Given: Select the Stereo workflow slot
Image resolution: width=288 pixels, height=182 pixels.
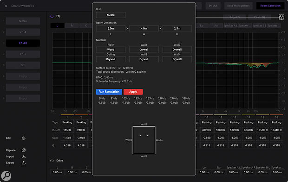Looking at the screenshot, I should point(23,21).
